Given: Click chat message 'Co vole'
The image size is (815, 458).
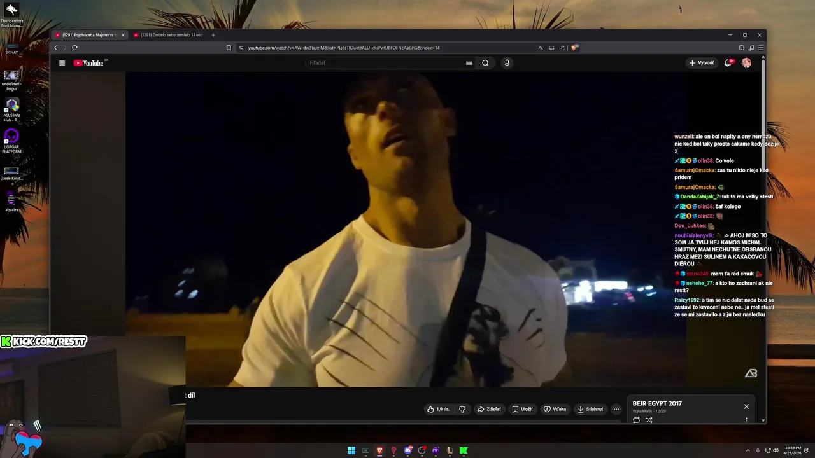Looking at the screenshot, I should pyautogui.click(x=725, y=161).
